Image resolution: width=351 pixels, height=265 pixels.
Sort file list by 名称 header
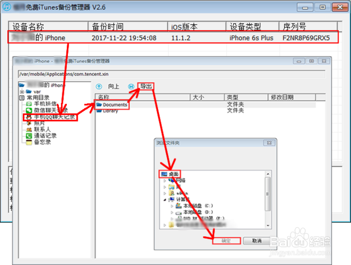tap(143, 97)
